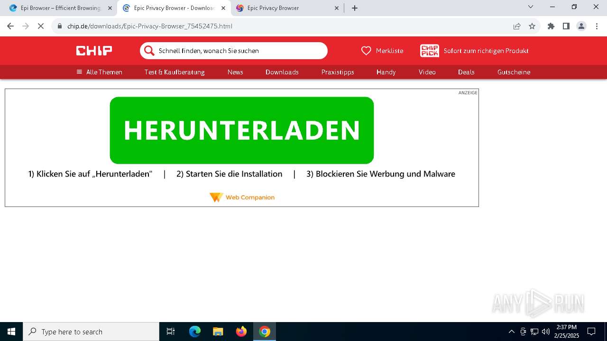
Task: Open the Deals menu item
Action: pos(466,72)
